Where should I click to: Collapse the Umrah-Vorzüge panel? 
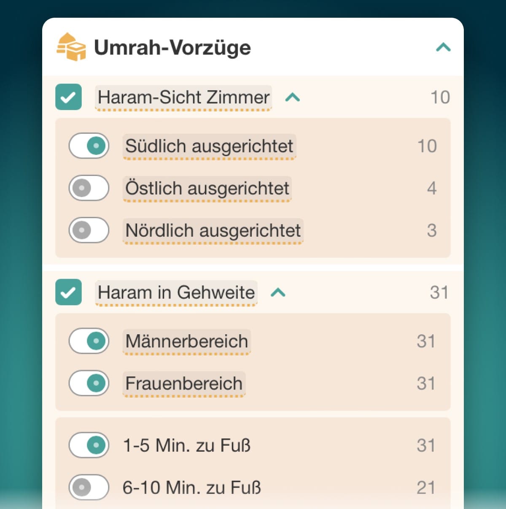click(443, 47)
